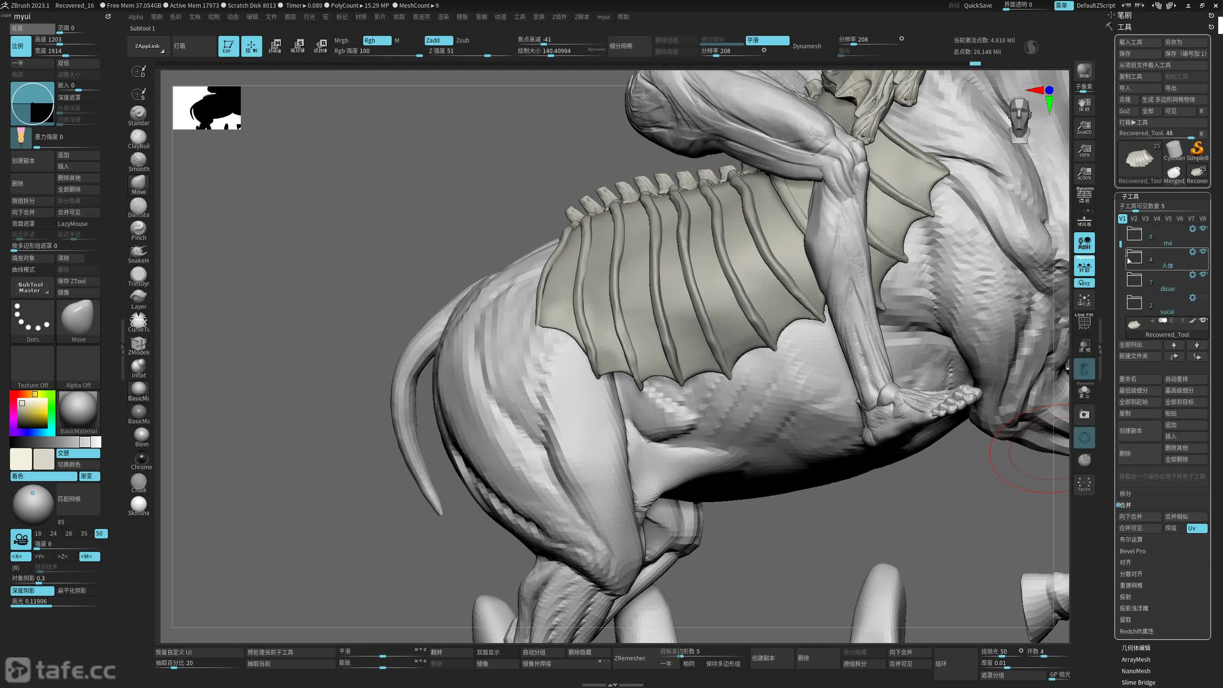Expand the ArrayMesh section
The image size is (1223, 688).
point(1136,659)
